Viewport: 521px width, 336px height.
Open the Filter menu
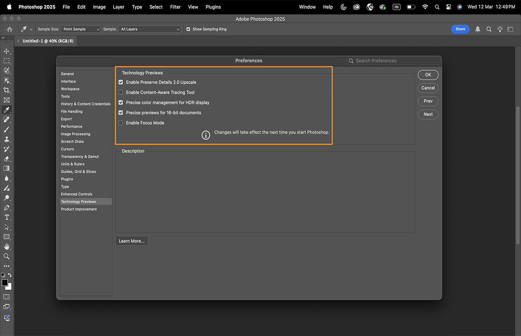point(175,7)
